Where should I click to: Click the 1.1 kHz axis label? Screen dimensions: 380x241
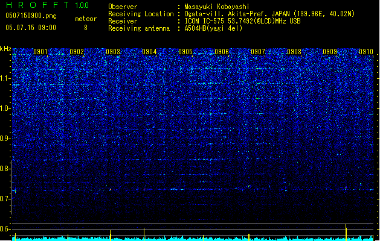pyautogui.click(x=5, y=78)
